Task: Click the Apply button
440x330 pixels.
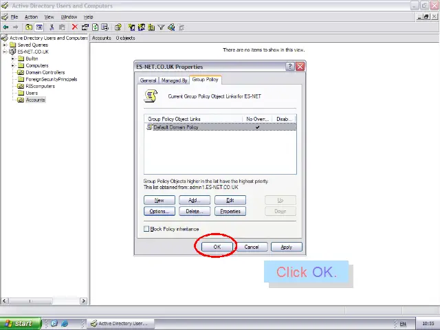Action: point(287,247)
